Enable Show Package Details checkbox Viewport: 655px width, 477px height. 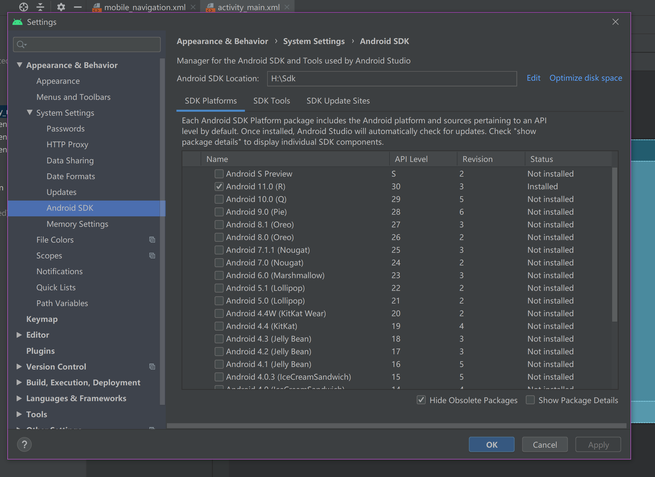[530, 400]
